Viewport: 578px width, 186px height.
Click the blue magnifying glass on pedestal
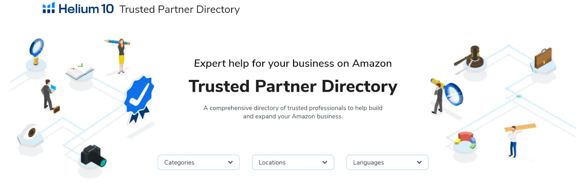click(36, 51)
